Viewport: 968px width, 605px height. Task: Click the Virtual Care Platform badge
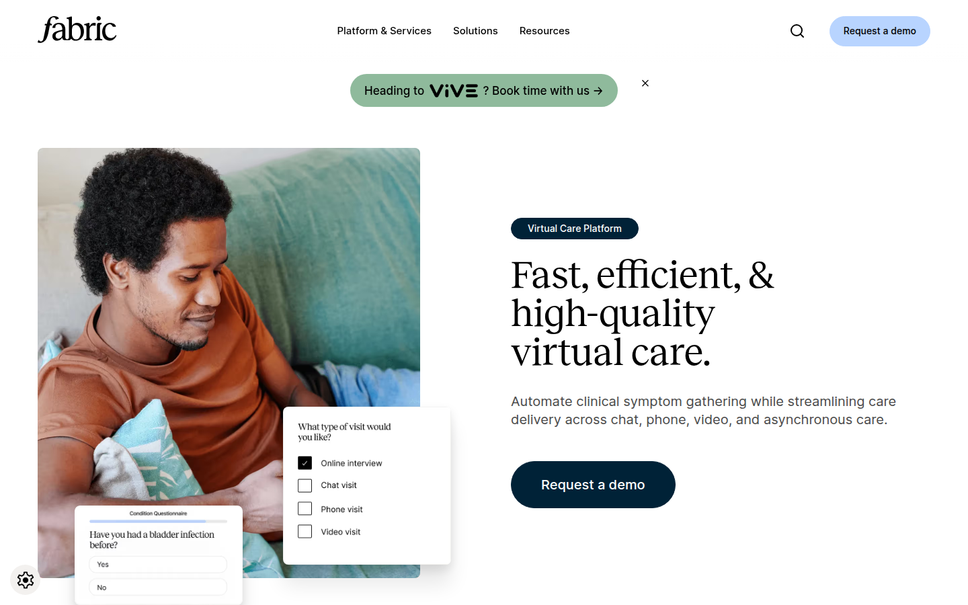pos(575,229)
